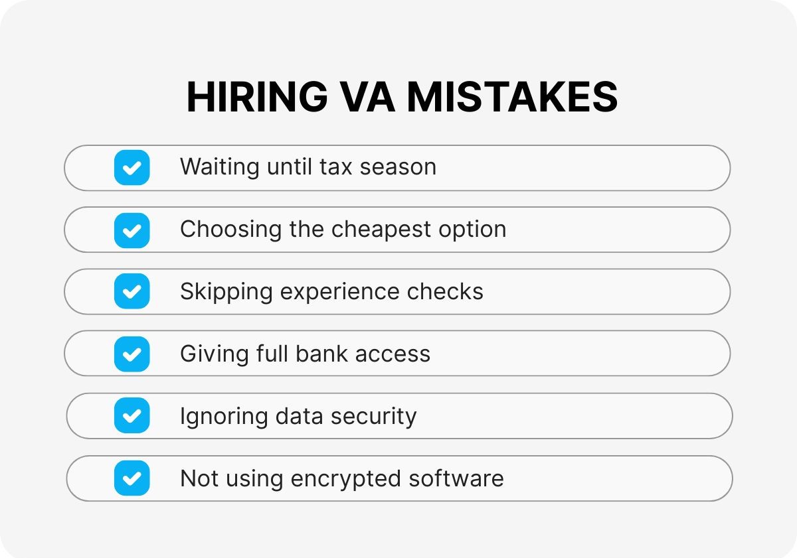Select the 'Choosing the cheapest option' label
The width and height of the screenshot is (797, 558).
click(x=343, y=229)
